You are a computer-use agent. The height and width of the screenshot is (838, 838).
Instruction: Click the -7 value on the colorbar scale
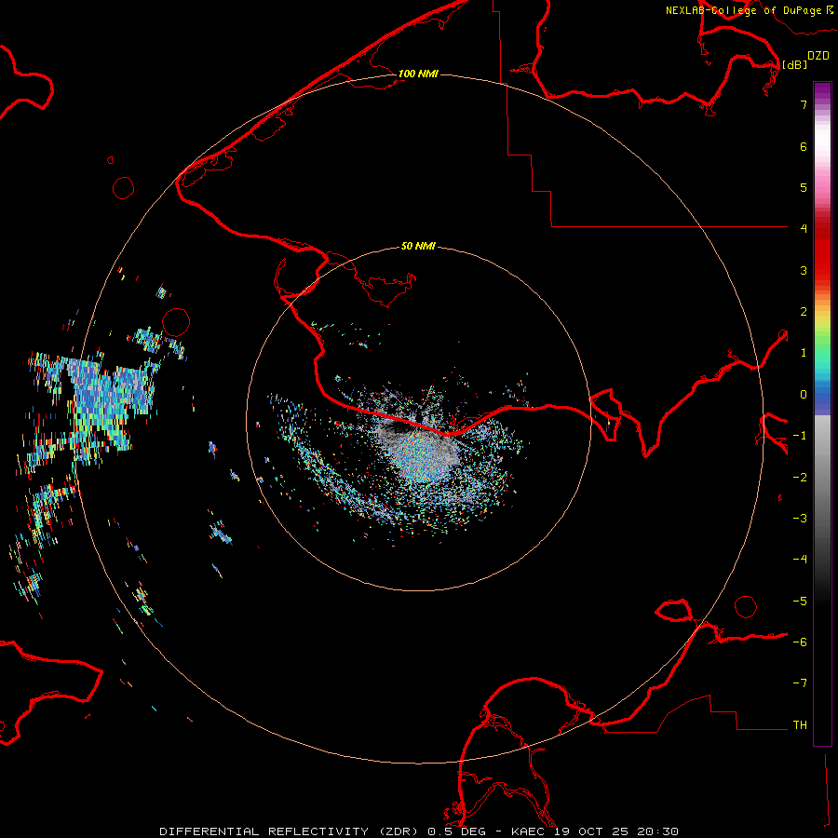800,683
